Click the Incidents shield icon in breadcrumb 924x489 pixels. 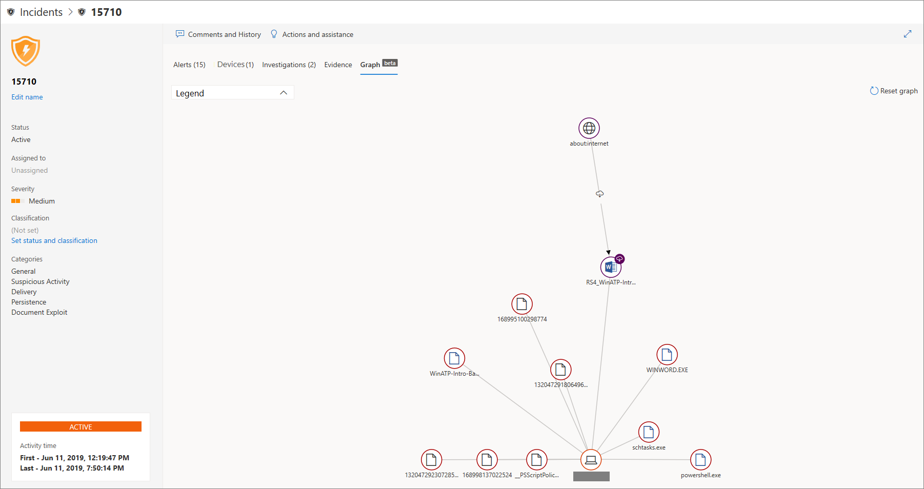click(x=11, y=12)
